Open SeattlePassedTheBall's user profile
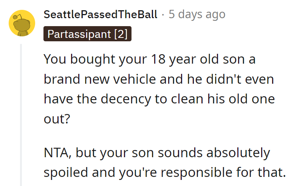This screenshot has width=297, height=186. coord(101,15)
